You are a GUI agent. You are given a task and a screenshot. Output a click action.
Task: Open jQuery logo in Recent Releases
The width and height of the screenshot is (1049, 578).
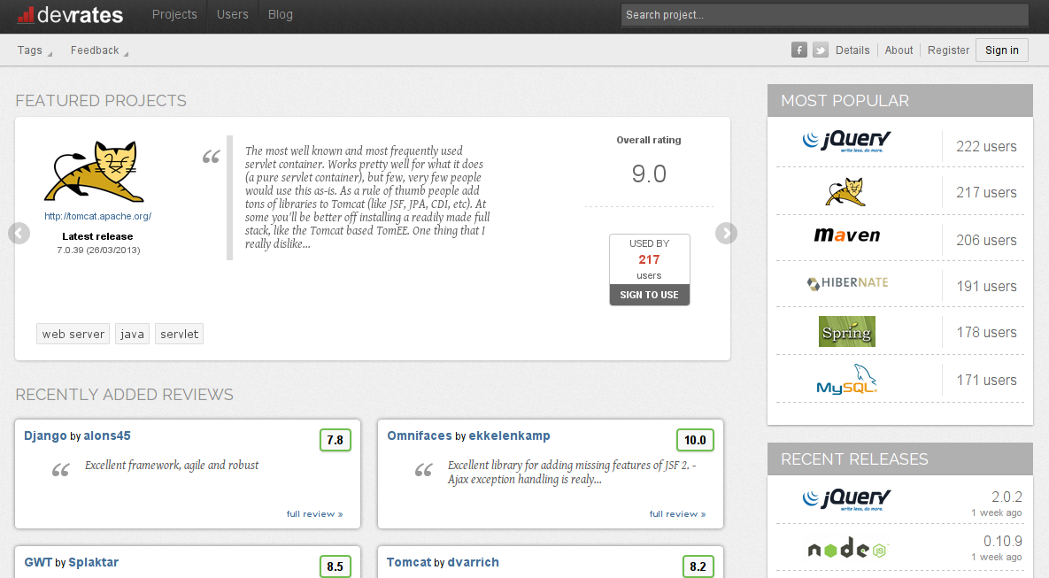click(x=846, y=499)
